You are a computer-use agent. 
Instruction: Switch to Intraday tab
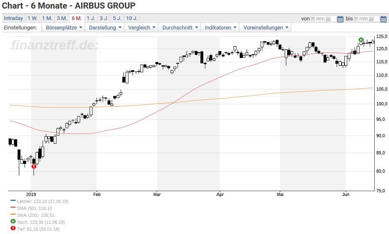13,18
